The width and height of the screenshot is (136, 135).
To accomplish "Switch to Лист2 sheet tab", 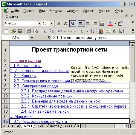I will coord(41,126).
